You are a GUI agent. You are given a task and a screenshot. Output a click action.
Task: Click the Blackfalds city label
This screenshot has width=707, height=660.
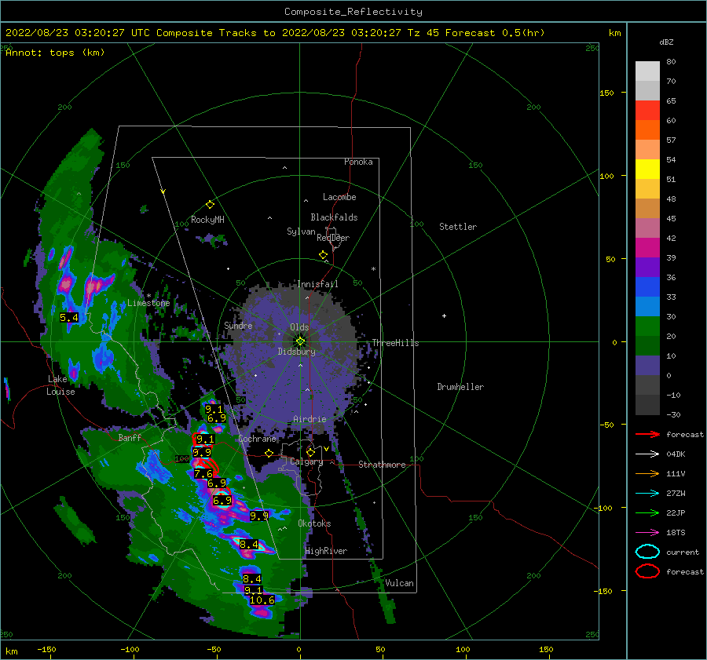point(334,217)
